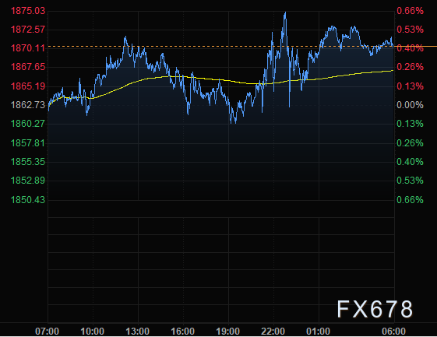The height and width of the screenshot is (337, 437).
Task: Click the 1872.57 price axis label
Action: click(x=28, y=30)
